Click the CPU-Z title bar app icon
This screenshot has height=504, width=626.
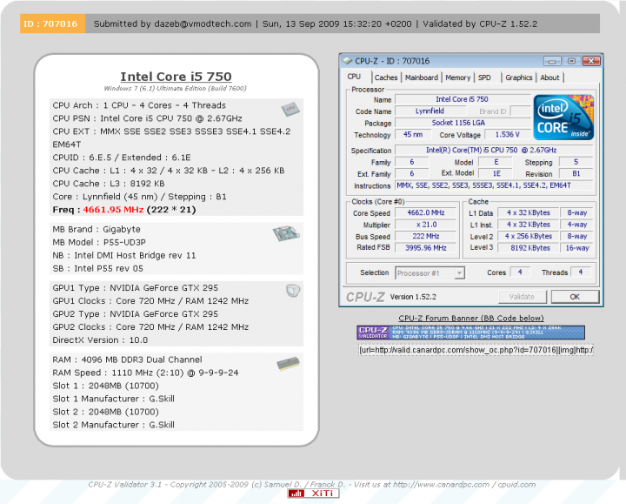coord(347,61)
